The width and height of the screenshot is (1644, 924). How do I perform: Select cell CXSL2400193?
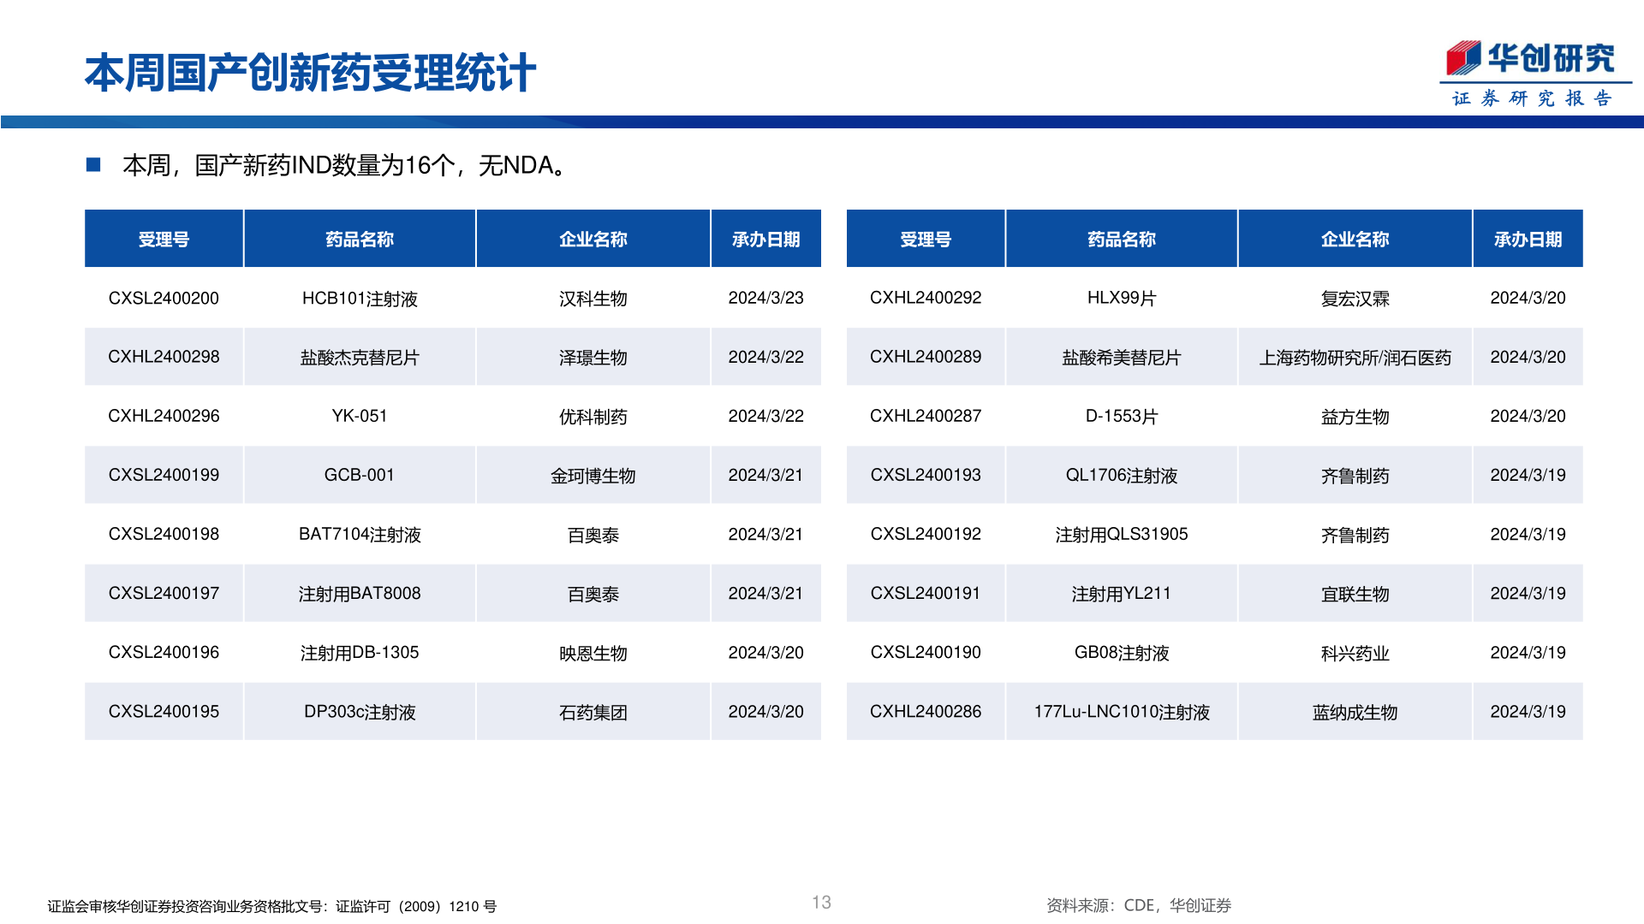coord(926,475)
